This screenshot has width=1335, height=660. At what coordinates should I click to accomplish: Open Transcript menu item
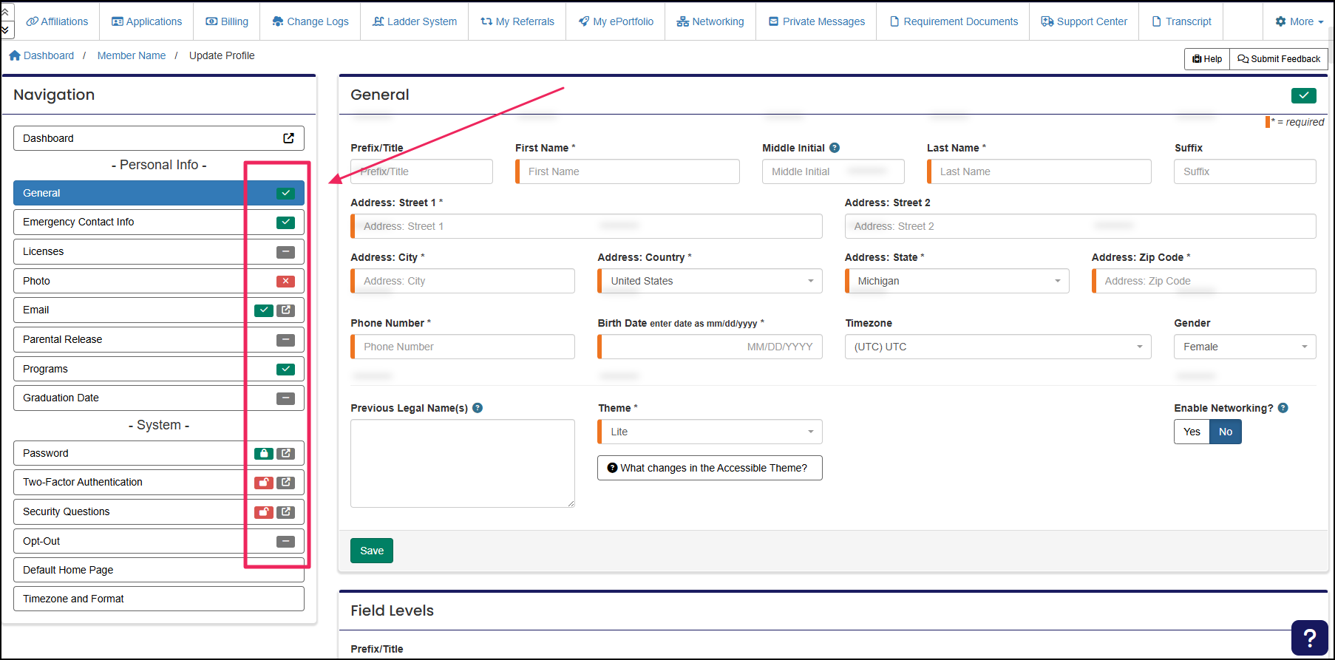1181,21
